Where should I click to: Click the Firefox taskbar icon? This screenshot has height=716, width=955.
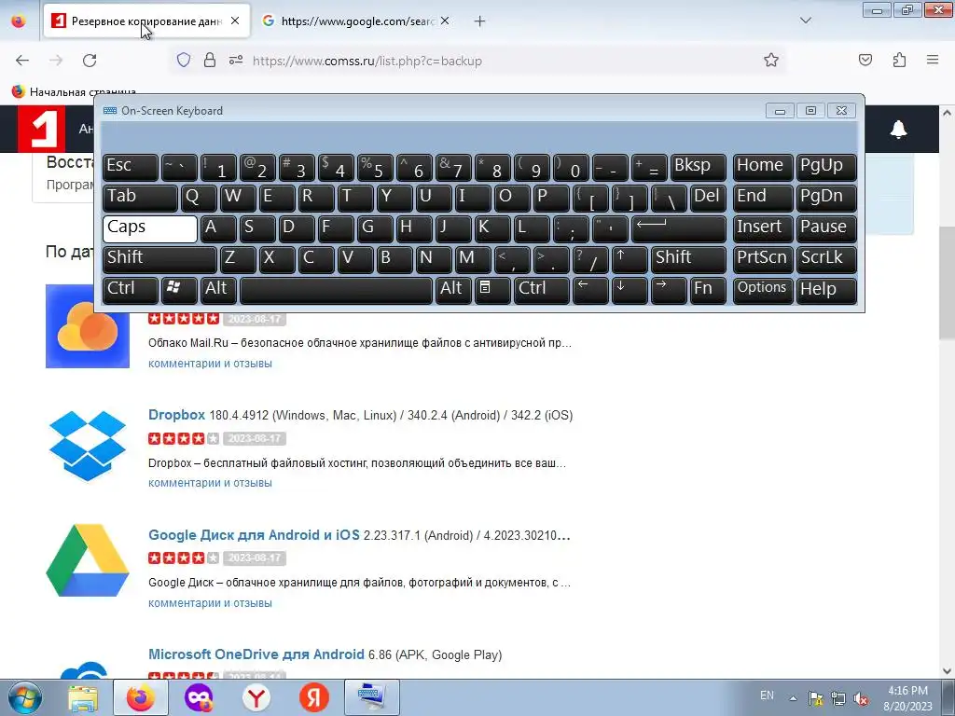(141, 697)
